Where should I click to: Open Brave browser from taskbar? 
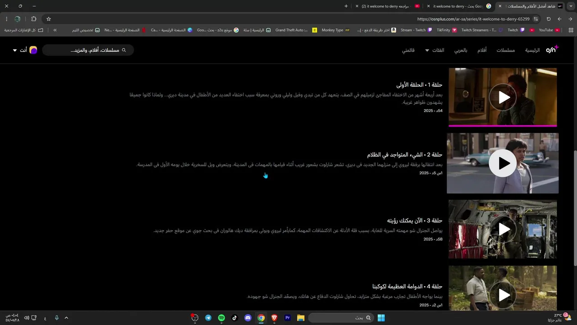(x=274, y=318)
